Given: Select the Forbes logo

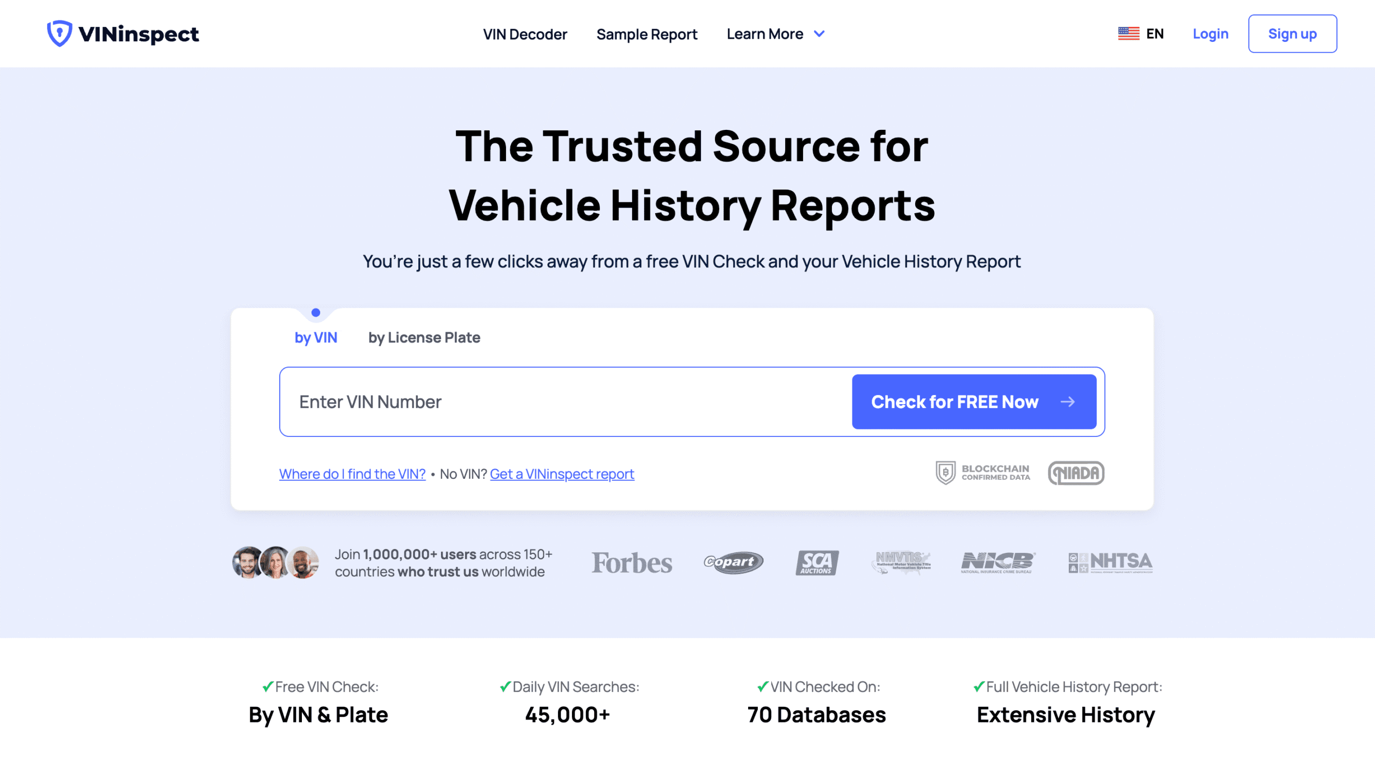Looking at the screenshot, I should 632,563.
